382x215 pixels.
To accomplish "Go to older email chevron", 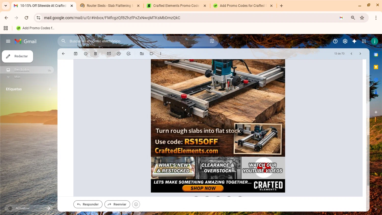I will 360,54.
